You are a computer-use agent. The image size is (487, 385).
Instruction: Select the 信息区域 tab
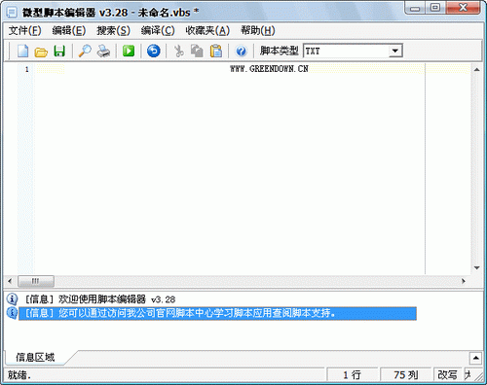click(35, 357)
